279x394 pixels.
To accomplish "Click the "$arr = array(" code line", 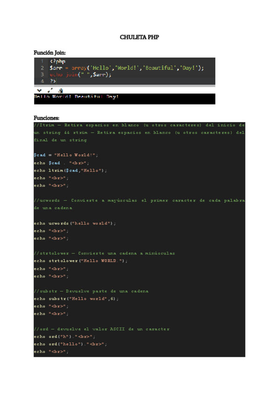I will point(127,68).
